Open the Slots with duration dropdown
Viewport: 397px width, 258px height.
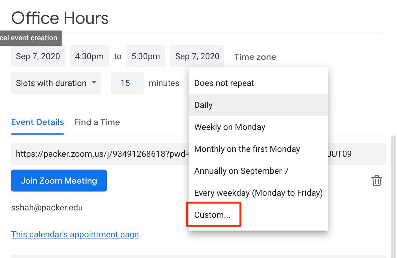click(56, 83)
